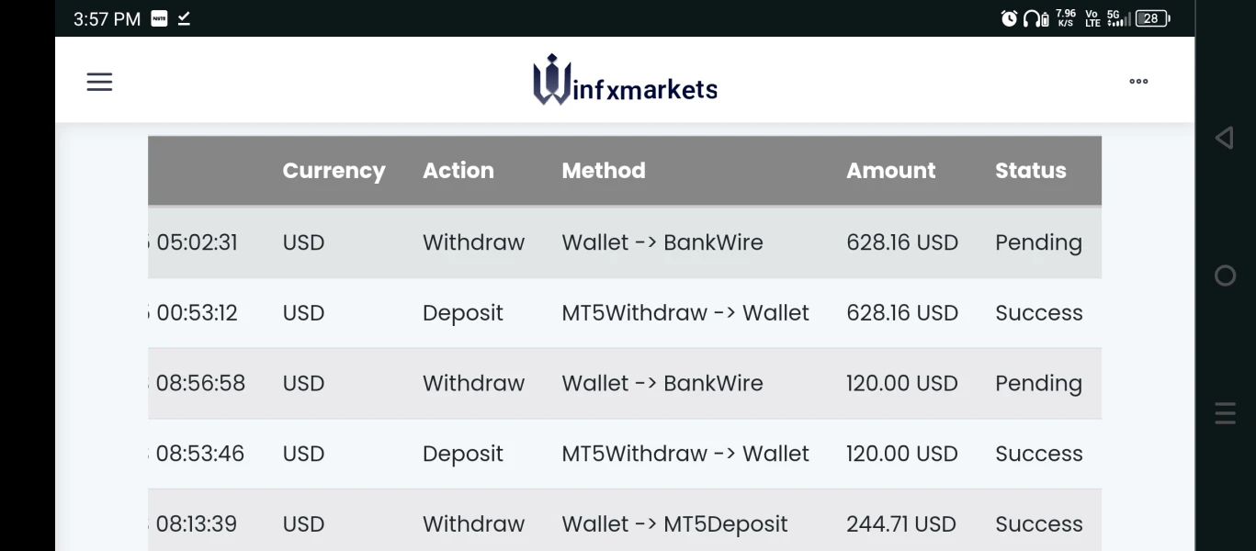Screen dimensions: 1256x551
Task: Click the Status column header
Action: (1030, 171)
